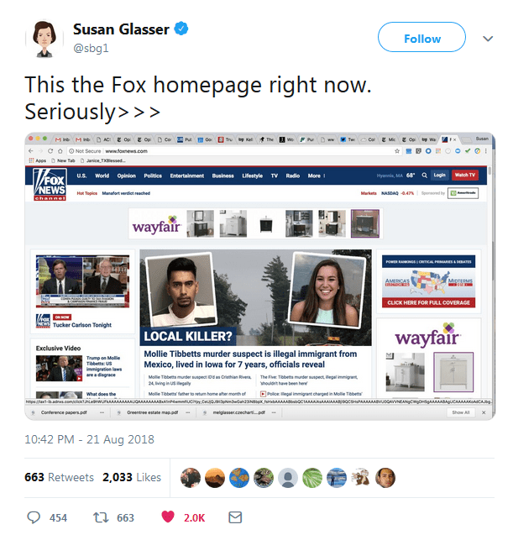Click Susan Glasser's verified badge

(x=181, y=29)
